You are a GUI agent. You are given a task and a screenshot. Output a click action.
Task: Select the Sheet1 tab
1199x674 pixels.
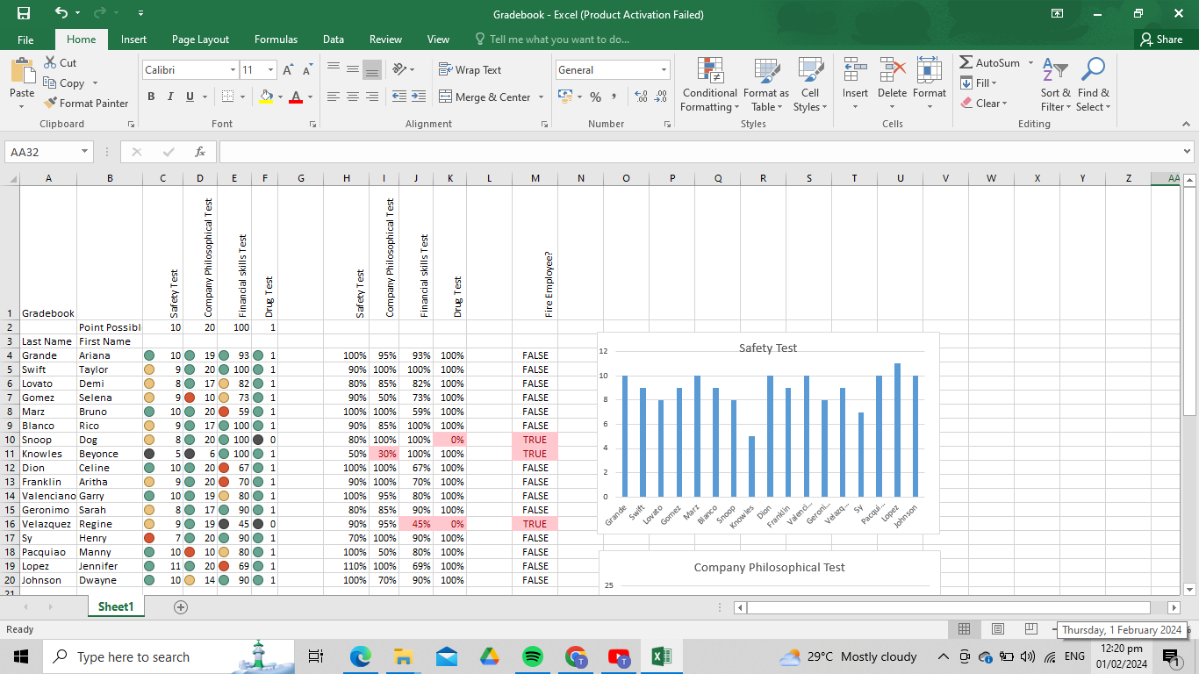coord(116,606)
